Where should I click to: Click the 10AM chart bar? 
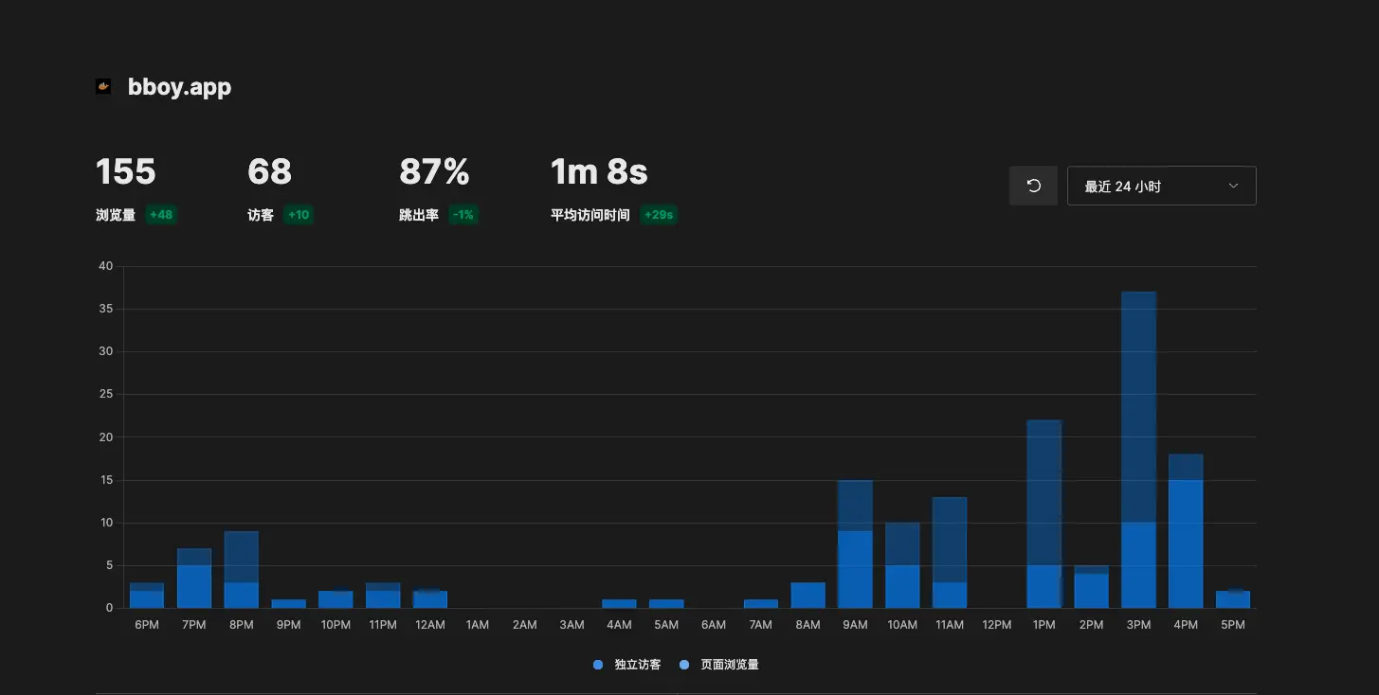coord(902,565)
